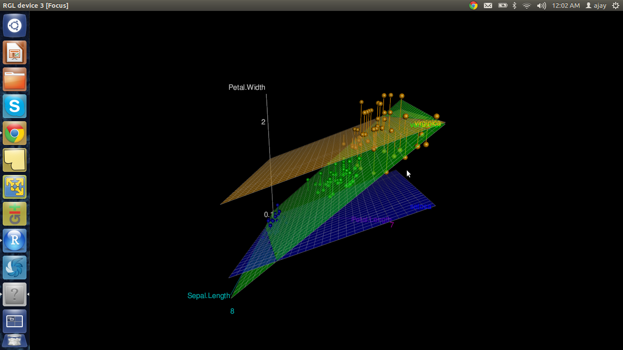Open the Workspace Switcher in the launcher
The height and width of the screenshot is (350, 623).
click(x=15, y=321)
